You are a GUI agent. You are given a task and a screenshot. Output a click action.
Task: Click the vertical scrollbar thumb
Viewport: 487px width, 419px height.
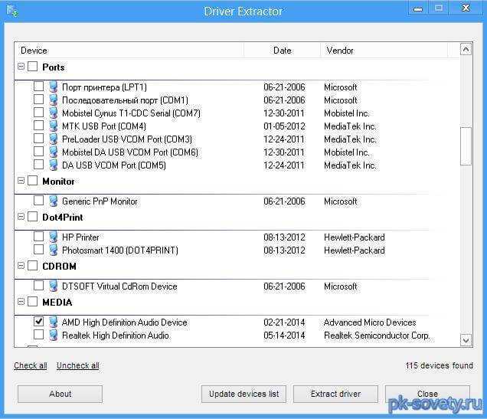pyautogui.click(x=466, y=146)
